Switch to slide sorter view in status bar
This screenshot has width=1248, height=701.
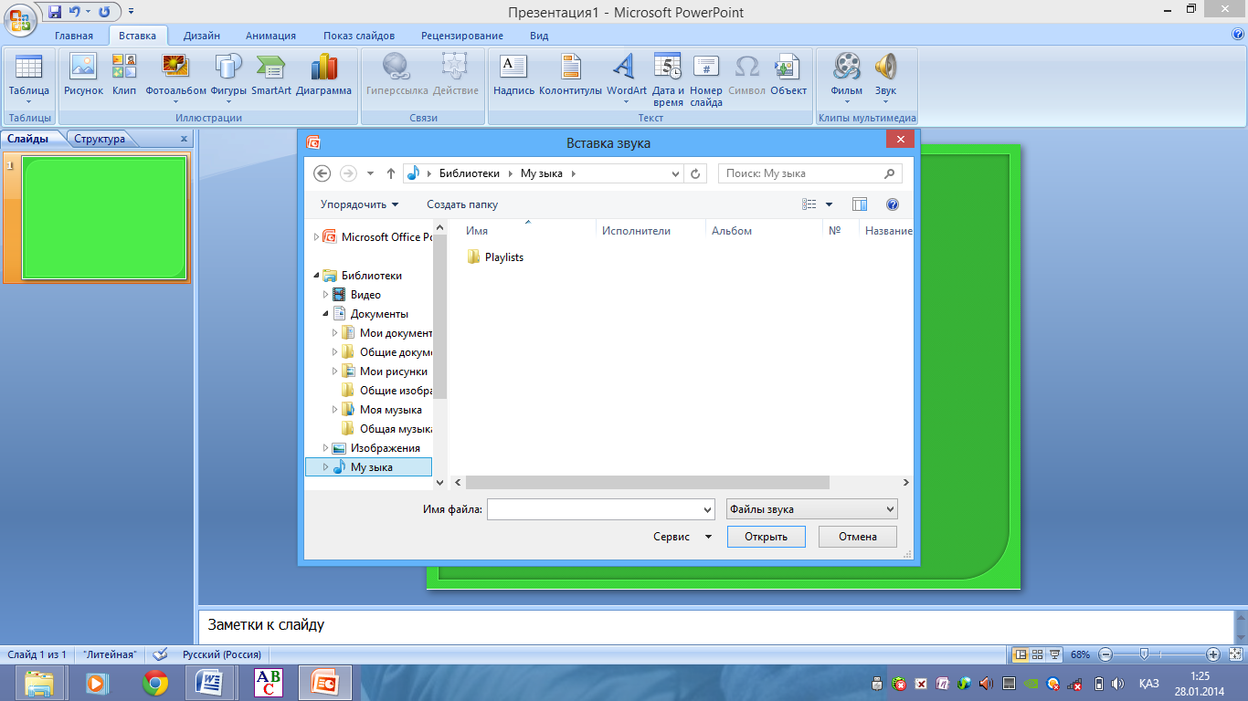(1038, 654)
